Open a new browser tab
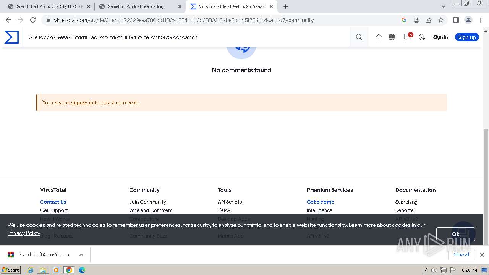The height and width of the screenshot is (275, 489). [x=286, y=6]
